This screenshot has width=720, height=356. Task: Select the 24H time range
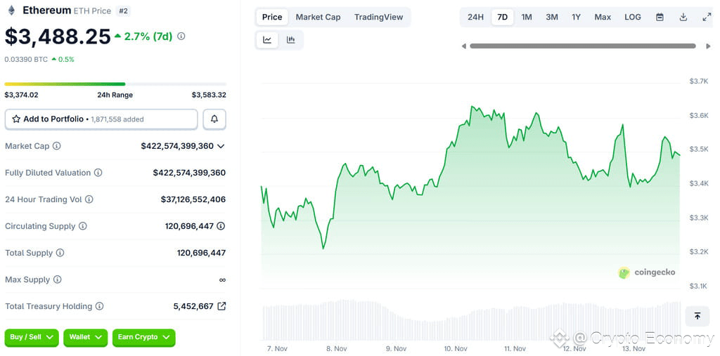(475, 17)
